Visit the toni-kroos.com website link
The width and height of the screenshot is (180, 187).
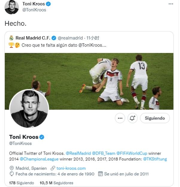point(71,168)
